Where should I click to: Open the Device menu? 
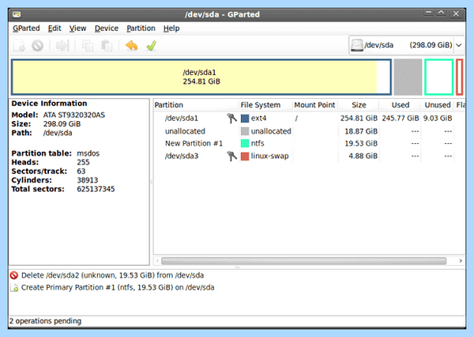[107, 28]
